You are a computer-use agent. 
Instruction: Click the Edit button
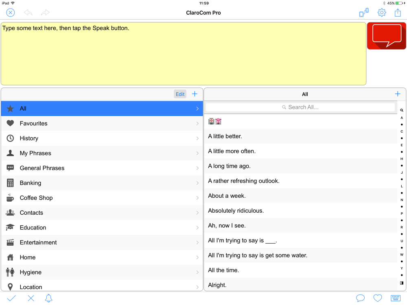tap(180, 94)
